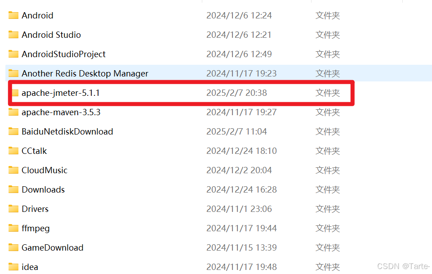Select the idea folder name
This screenshot has height=274, width=432.
pos(30,267)
